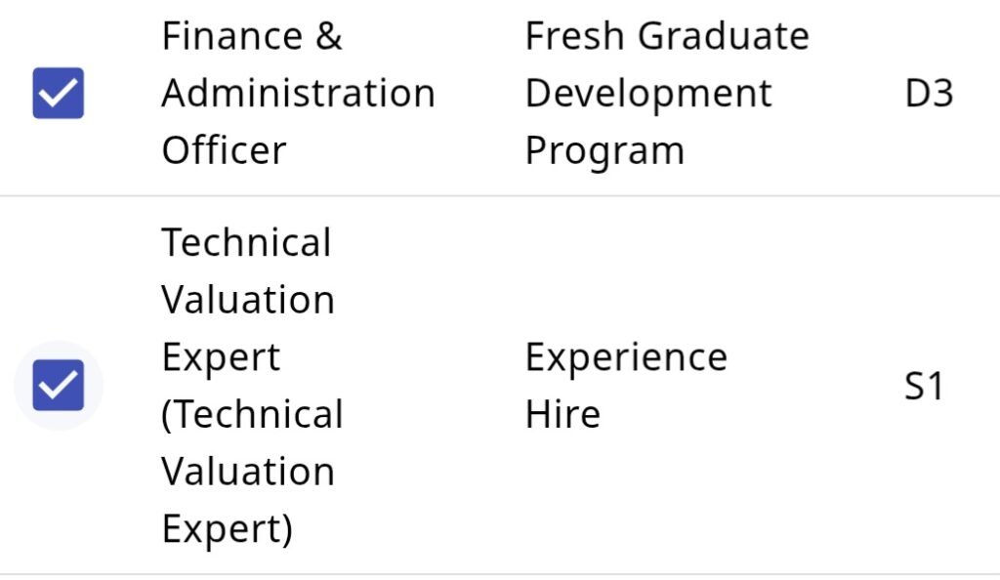Click the Finance & Administration Officer title
Image resolution: width=1000 pixels, height=580 pixels.
click(297, 94)
